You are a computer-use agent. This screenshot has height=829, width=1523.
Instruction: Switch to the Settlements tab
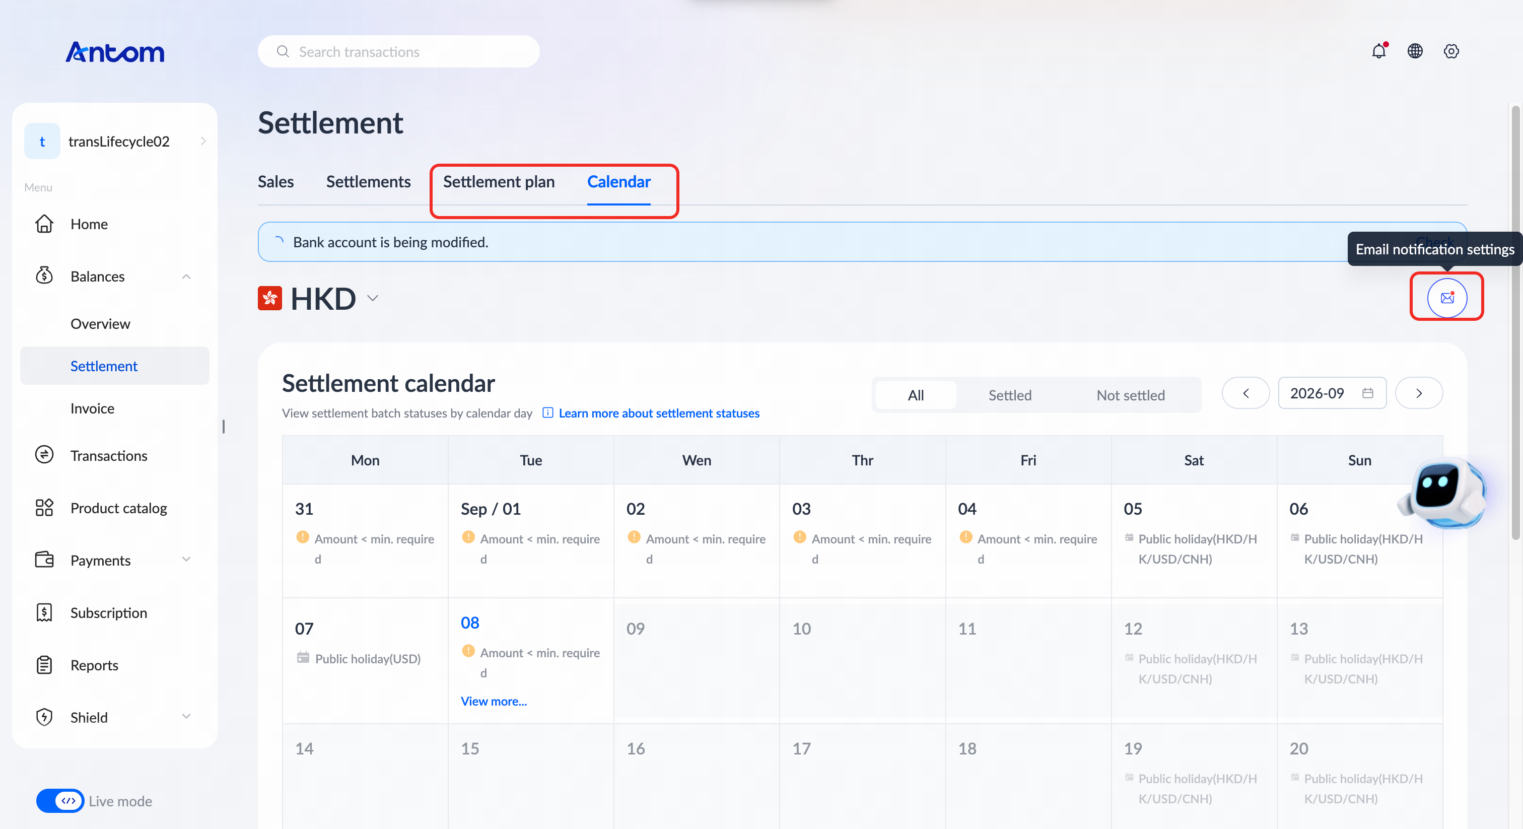368,181
